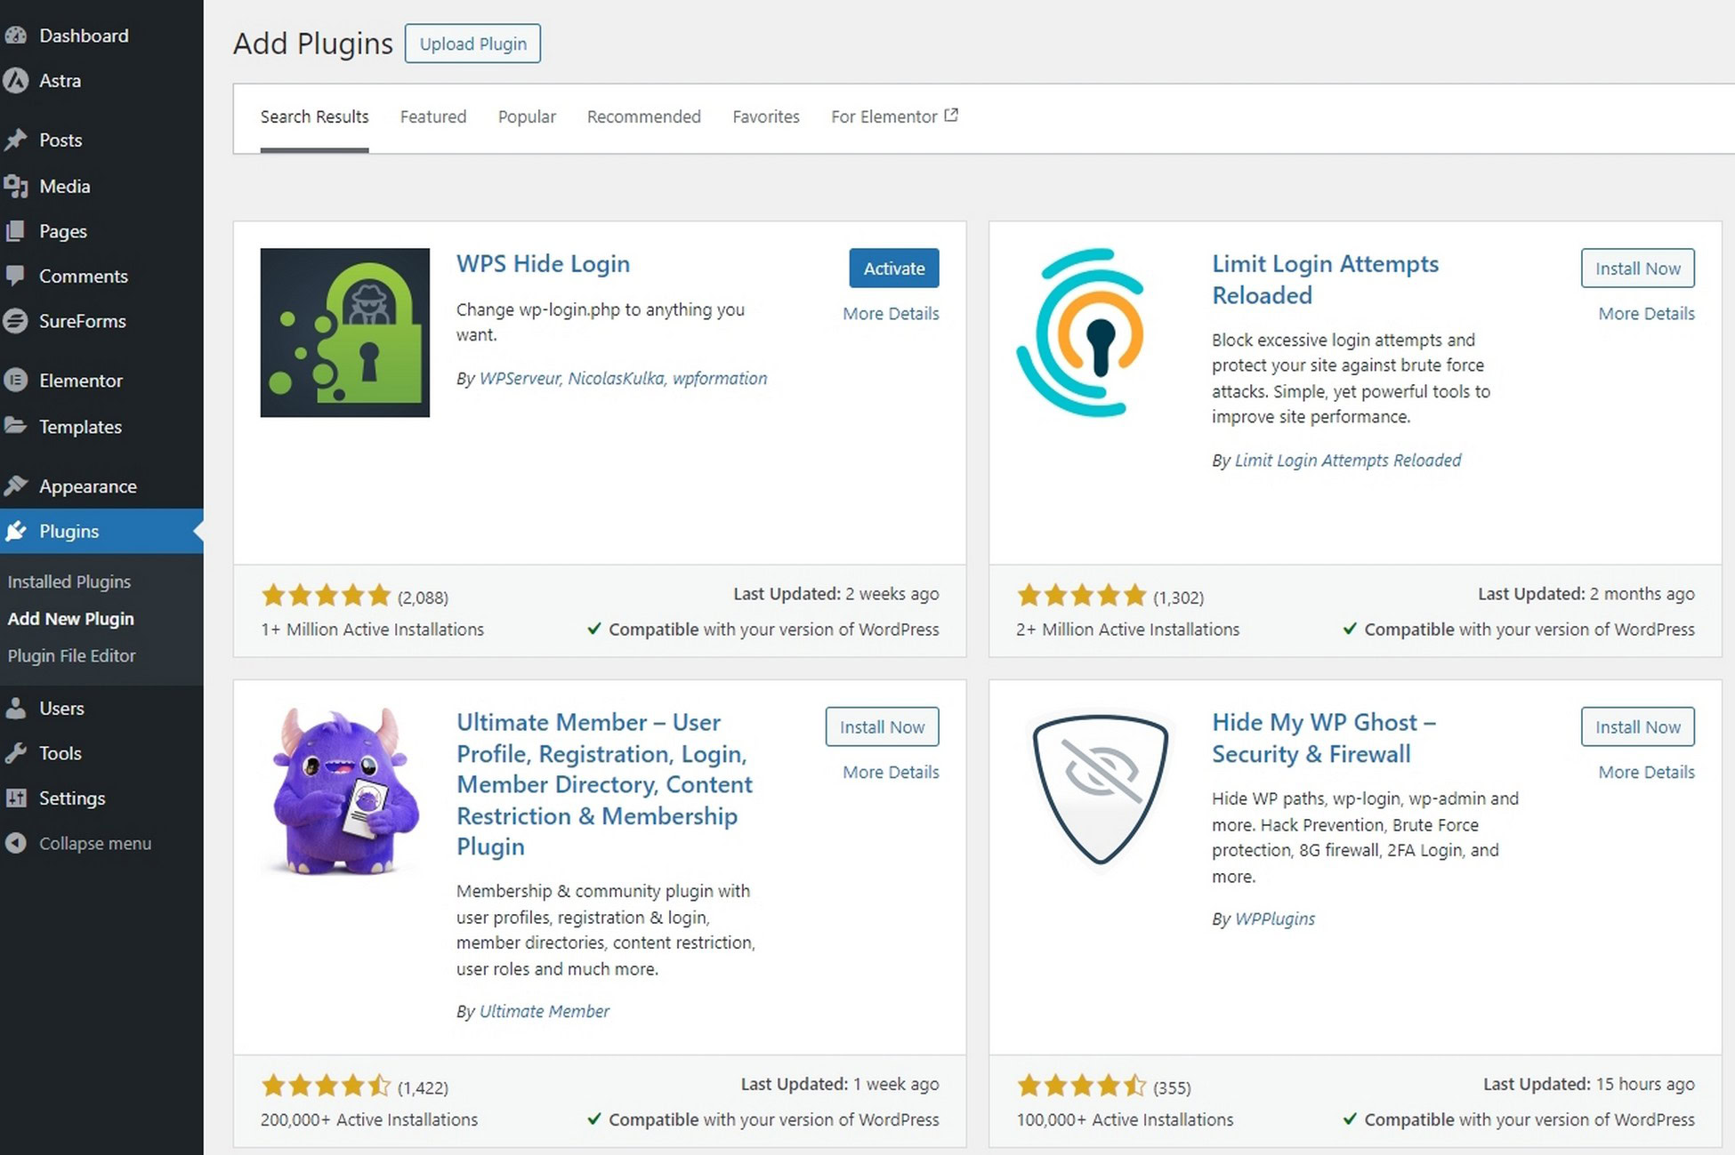Switch to the Search Results tab
The height and width of the screenshot is (1155, 1735).
tap(314, 117)
